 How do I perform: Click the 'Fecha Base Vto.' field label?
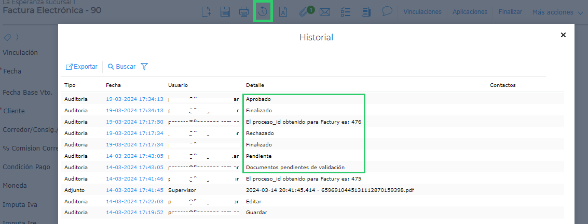pos(28,93)
